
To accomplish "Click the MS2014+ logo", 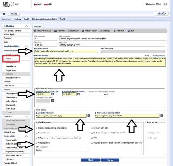I will [11, 4].
